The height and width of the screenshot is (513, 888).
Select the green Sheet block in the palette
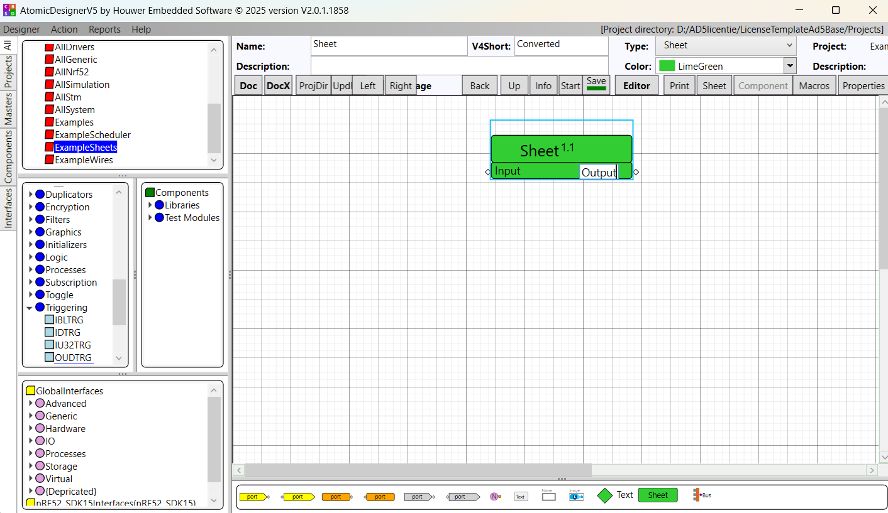click(x=658, y=495)
